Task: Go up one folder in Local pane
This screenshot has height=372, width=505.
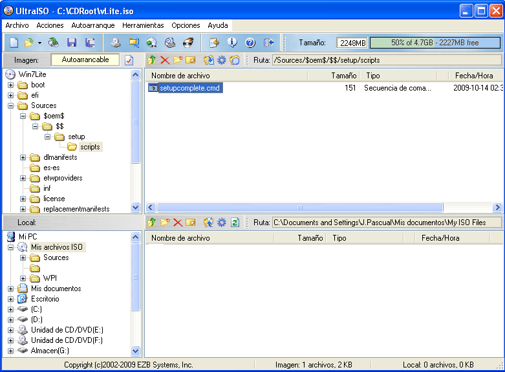Action: [x=152, y=222]
